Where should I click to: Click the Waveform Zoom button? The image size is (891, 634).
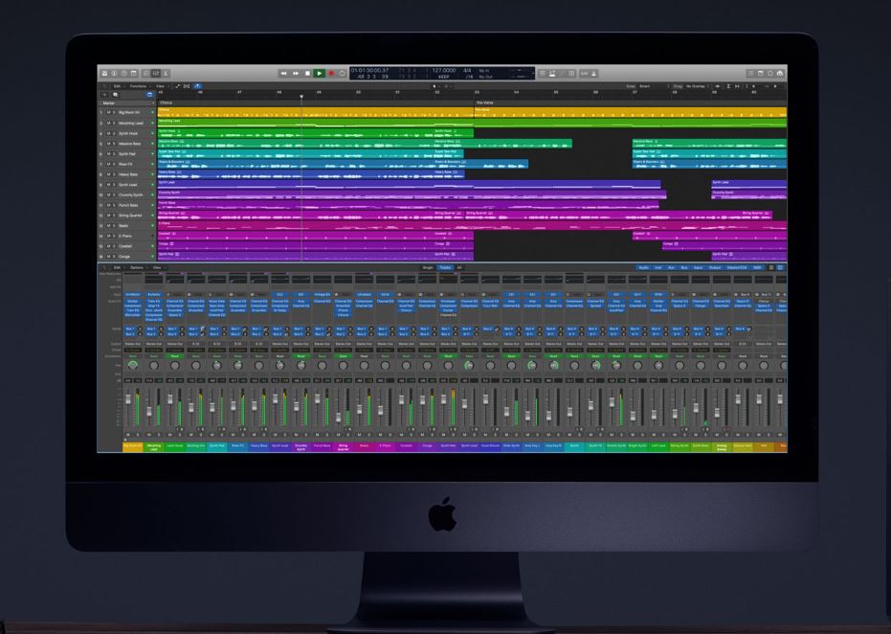pyautogui.click(x=718, y=86)
